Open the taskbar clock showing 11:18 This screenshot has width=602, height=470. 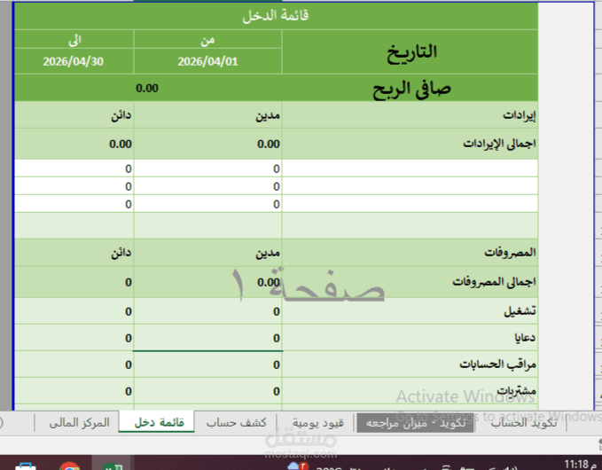point(581,465)
